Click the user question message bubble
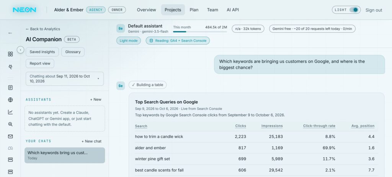392x177 pixels. click(299, 64)
